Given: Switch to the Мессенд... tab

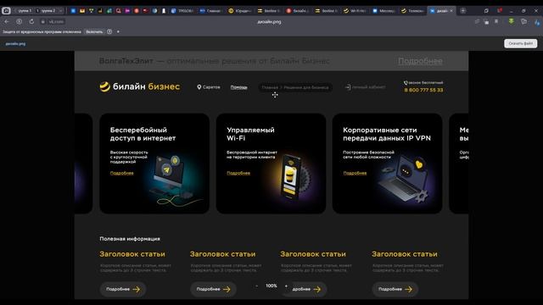Looking at the screenshot, I should 383,11.
